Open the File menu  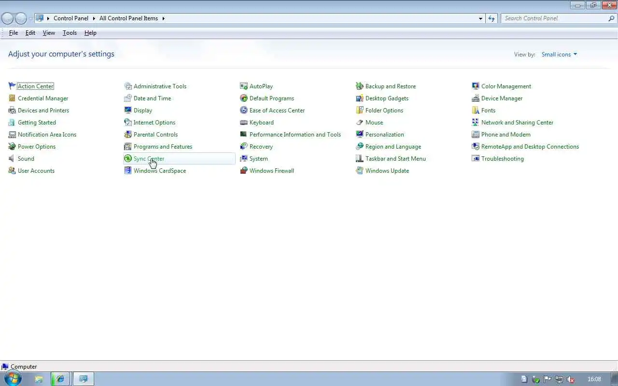tap(14, 33)
